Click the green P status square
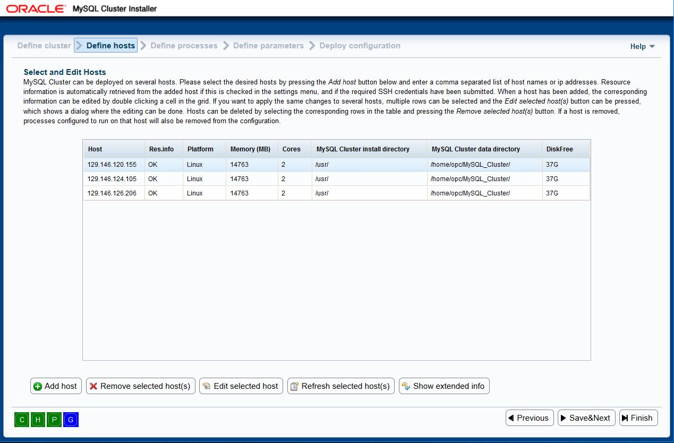 tap(54, 420)
